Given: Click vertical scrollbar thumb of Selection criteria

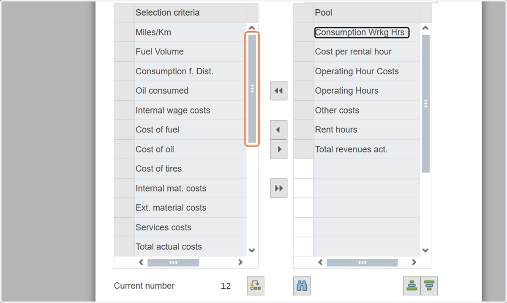Looking at the screenshot, I should click(x=252, y=89).
